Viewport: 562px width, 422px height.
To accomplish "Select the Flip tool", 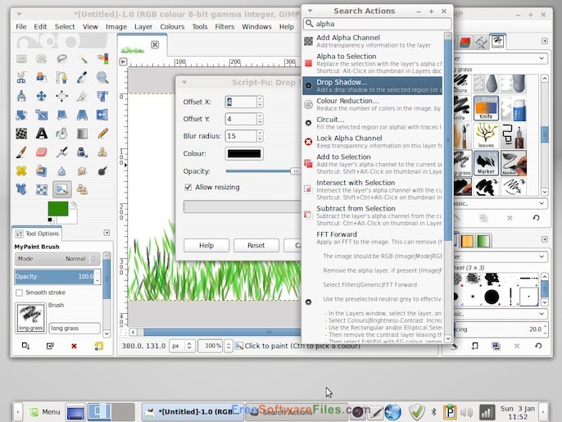I will [102, 115].
